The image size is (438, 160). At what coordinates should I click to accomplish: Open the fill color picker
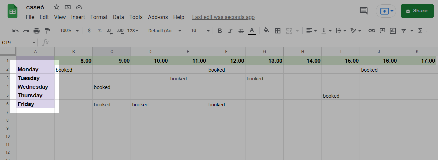tap(267, 31)
